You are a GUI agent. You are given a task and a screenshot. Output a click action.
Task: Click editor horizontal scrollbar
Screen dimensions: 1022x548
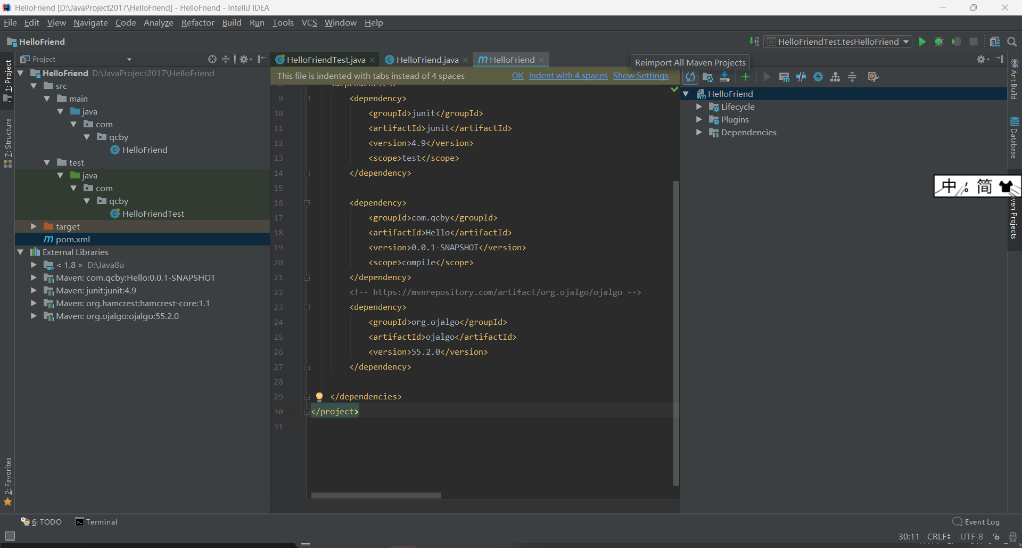coord(376,495)
